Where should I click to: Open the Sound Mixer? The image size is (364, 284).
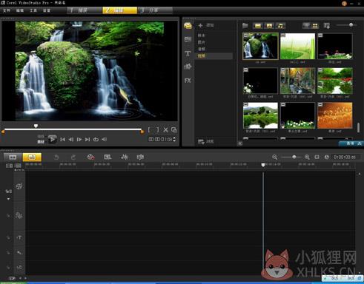click(125, 157)
